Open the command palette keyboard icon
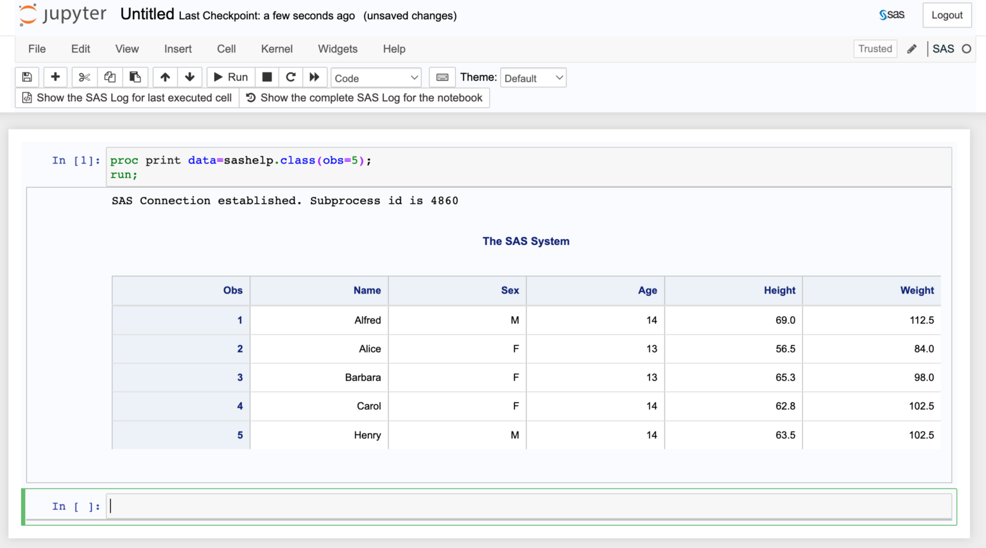 pyautogui.click(x=442, y=78)
